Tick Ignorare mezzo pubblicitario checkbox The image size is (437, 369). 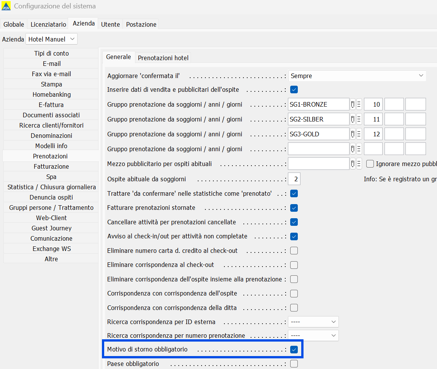[x=370, y=164]
